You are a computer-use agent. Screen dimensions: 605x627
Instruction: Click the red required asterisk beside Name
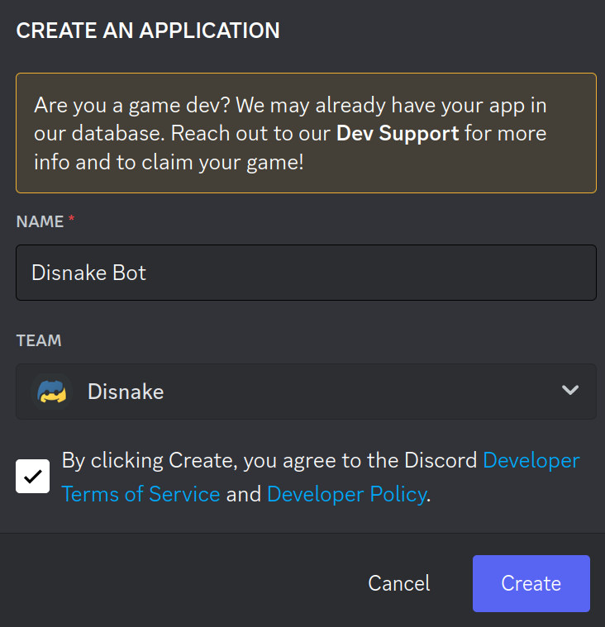pyautogui.click(x=72, y=221)
